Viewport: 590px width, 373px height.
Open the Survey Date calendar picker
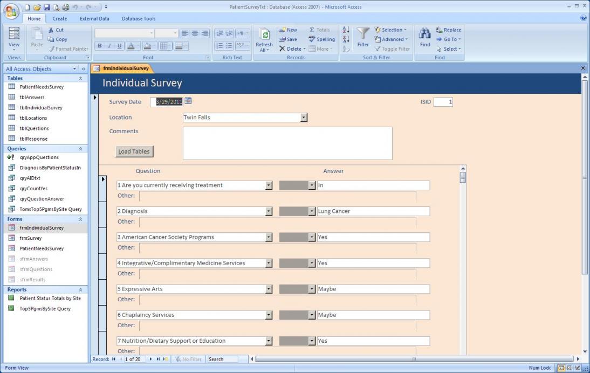pos(188,101)
